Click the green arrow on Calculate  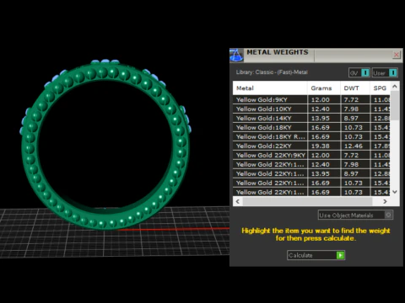pos(340,255)
